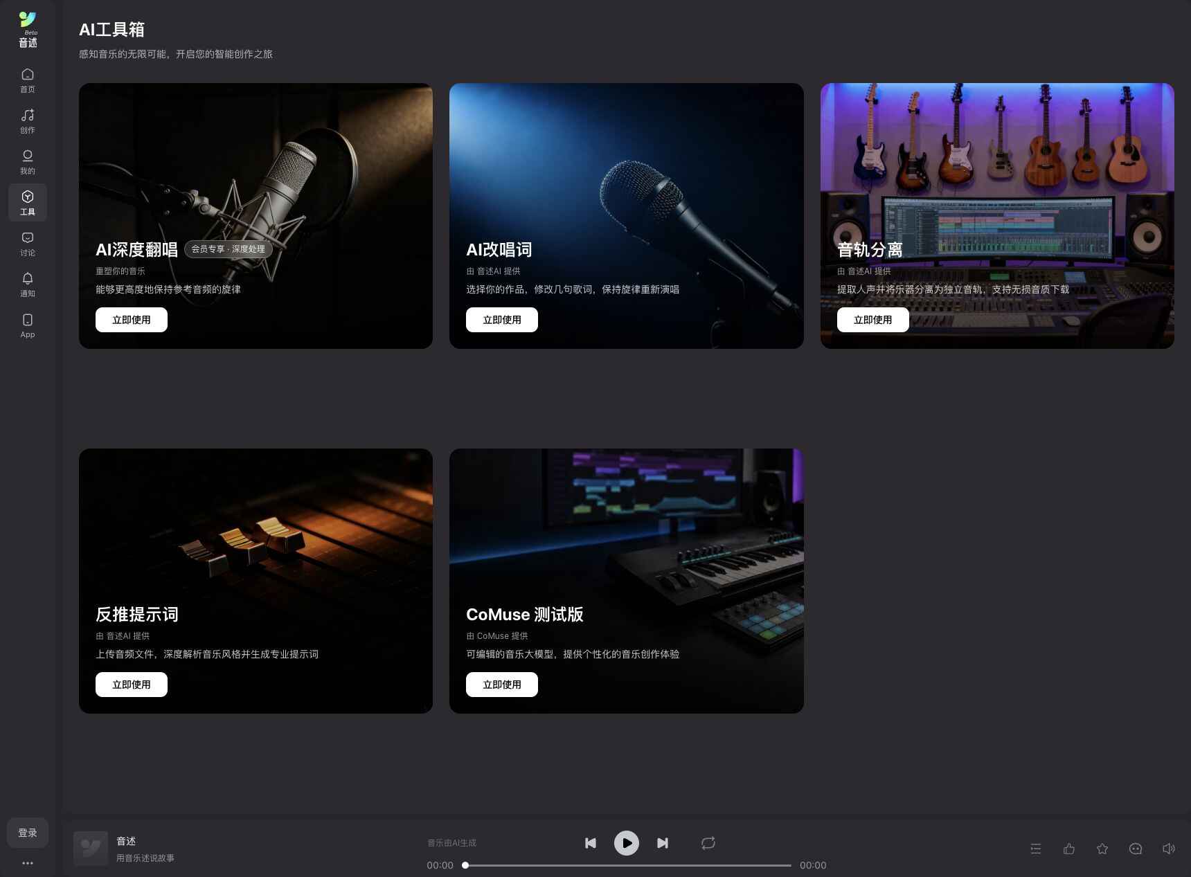Play the current track
The height and width of the screenshot is (877, 1191).
pyautogui.click(x=627, y=843)
